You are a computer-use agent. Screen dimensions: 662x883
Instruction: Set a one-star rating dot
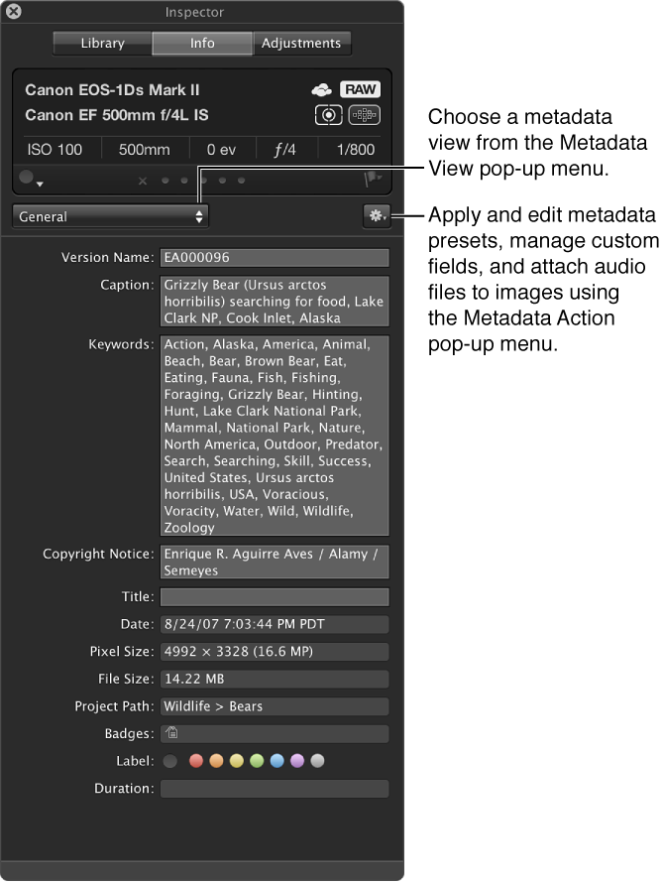click(x=165, y=181)
